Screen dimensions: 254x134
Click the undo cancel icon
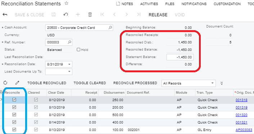pyautogui.click(x=65, y=15)
